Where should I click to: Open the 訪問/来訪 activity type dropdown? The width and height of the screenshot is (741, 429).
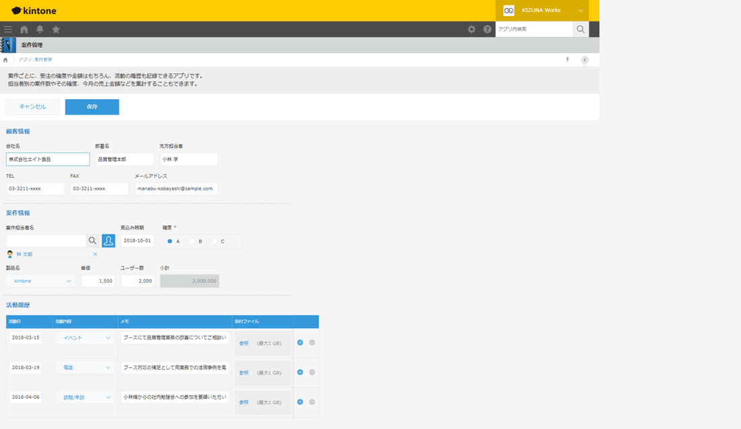click(x=85, y=397)
